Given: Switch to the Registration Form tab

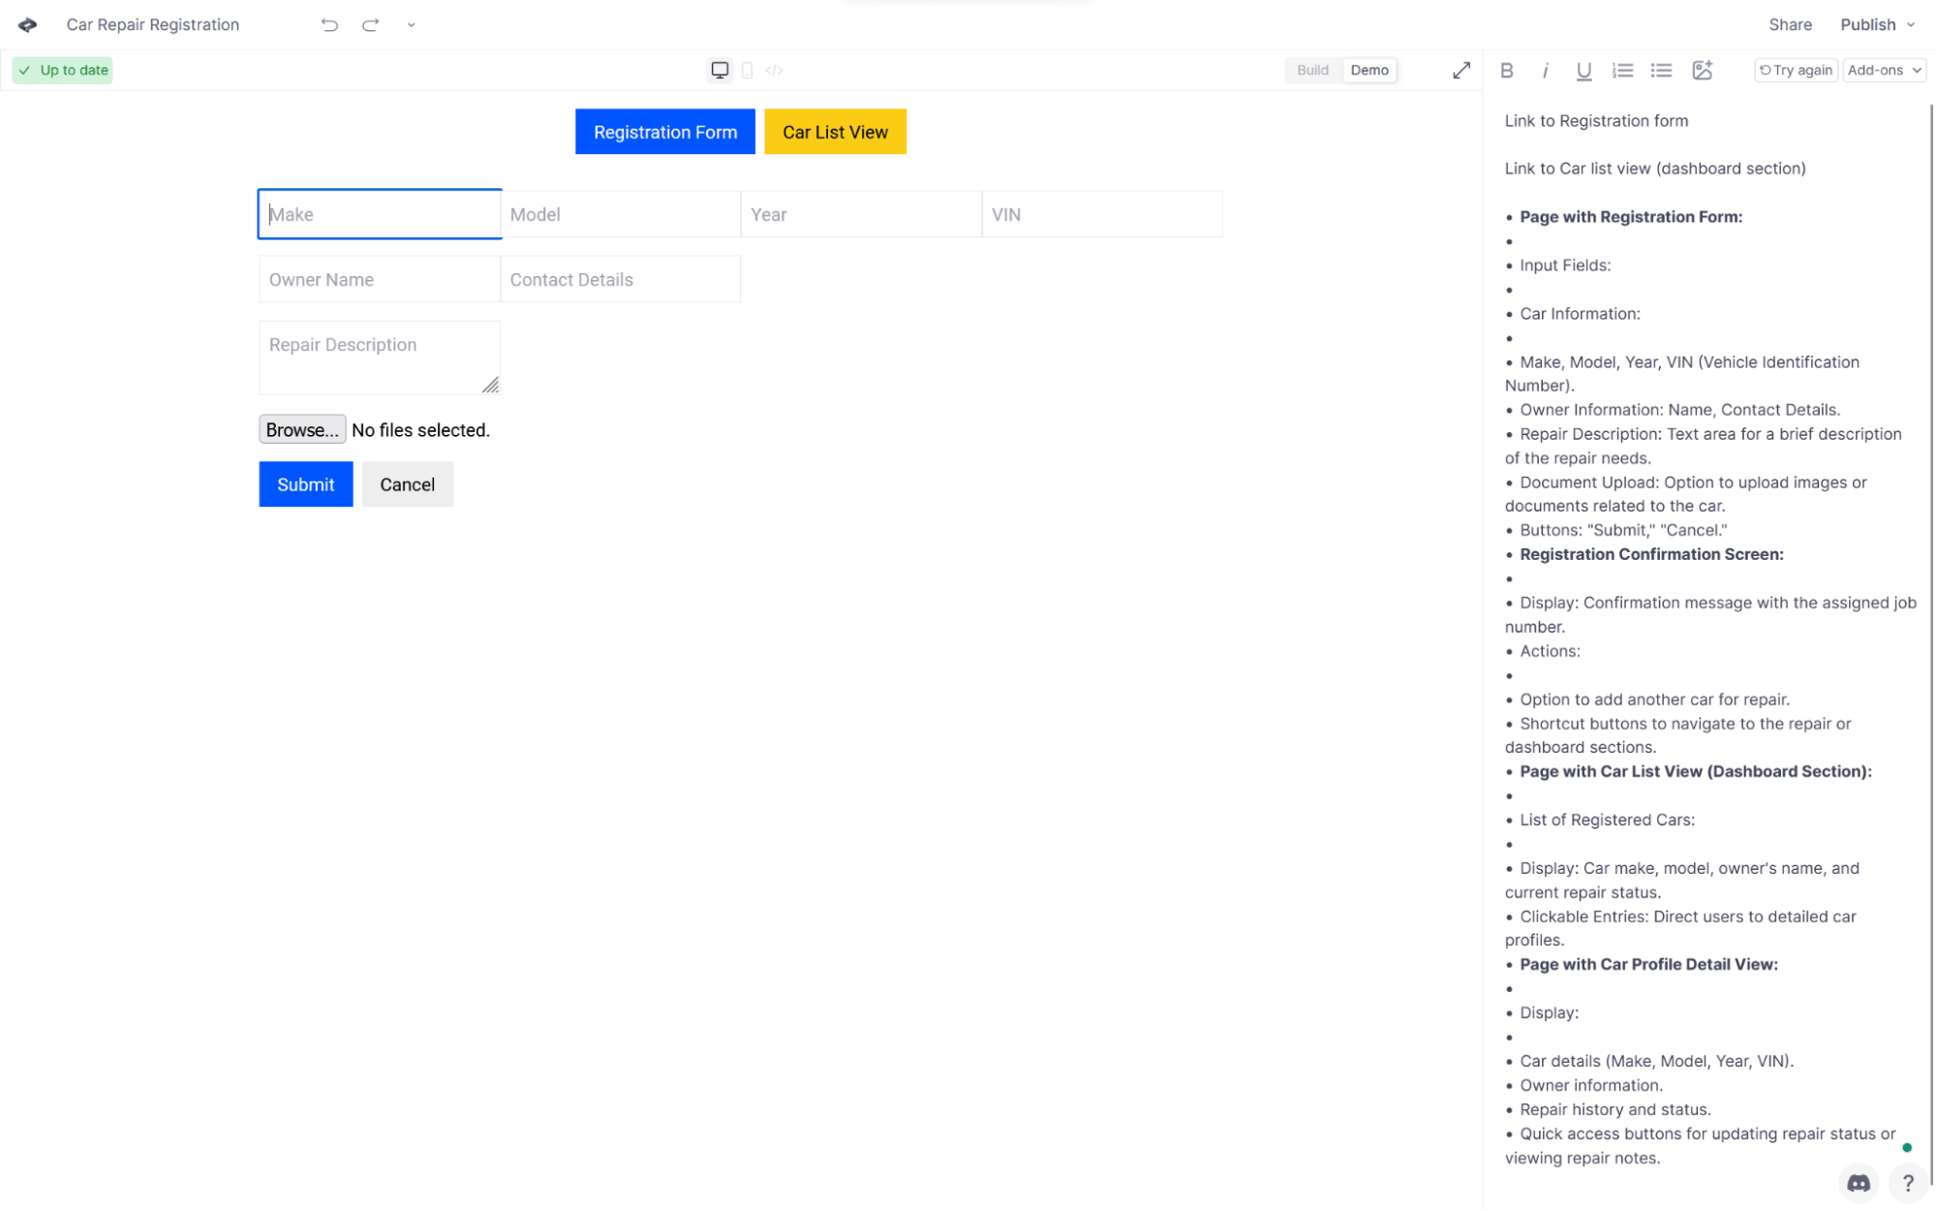Looking at the screenshot, I should coord(664,131).
